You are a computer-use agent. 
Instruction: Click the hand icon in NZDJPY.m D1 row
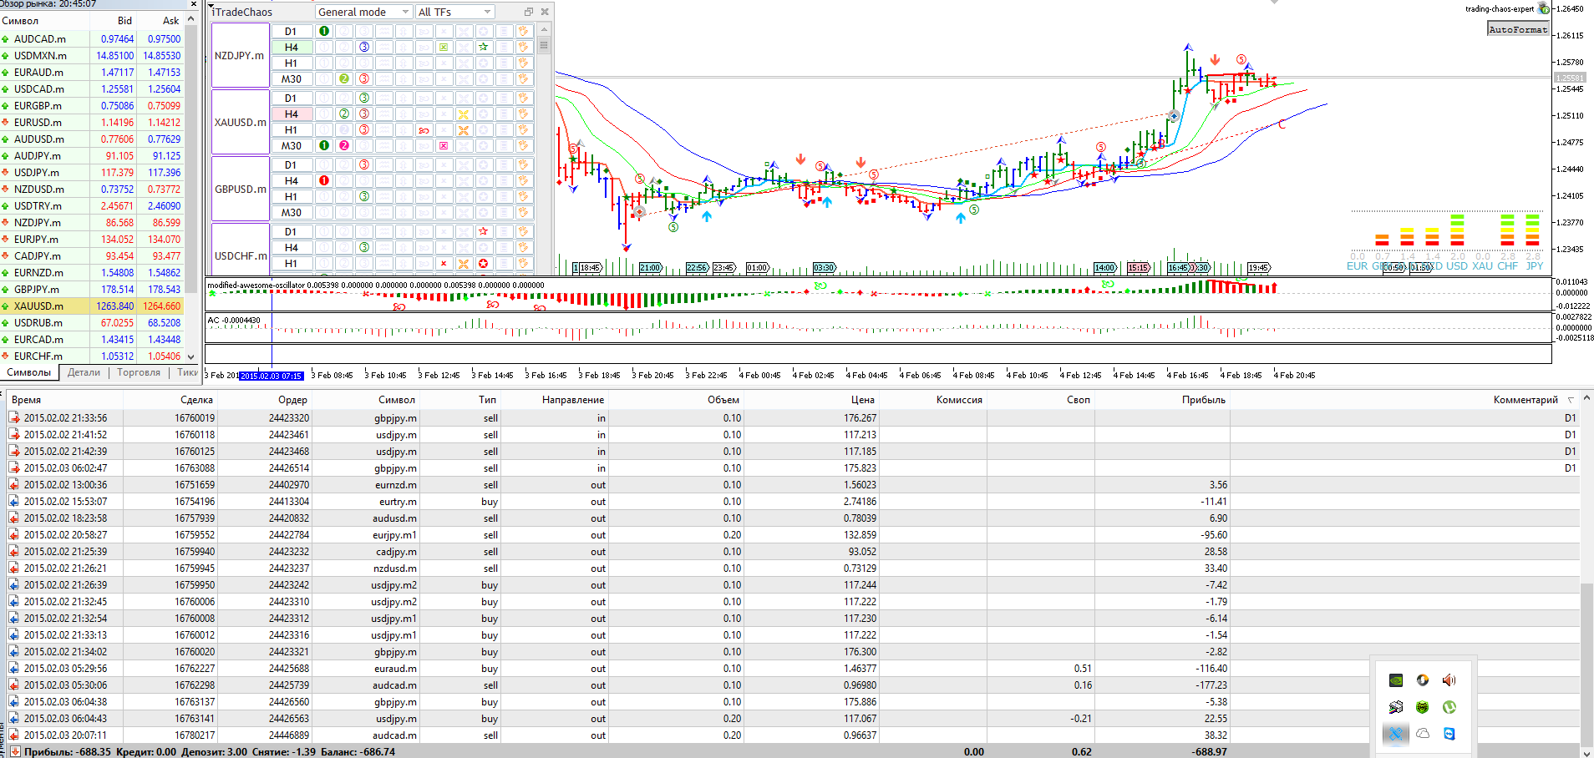tap(523, 31)
